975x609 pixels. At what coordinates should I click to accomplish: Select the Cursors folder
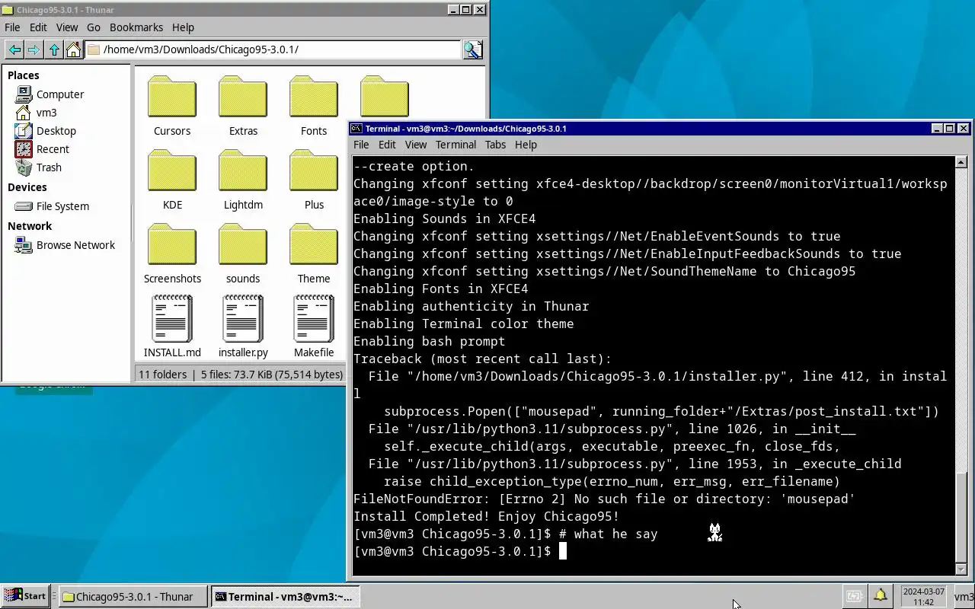tap(172, 107)
